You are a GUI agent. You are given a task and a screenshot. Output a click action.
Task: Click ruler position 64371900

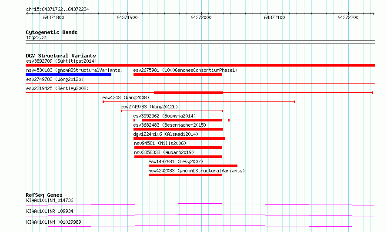coord(127,17)
